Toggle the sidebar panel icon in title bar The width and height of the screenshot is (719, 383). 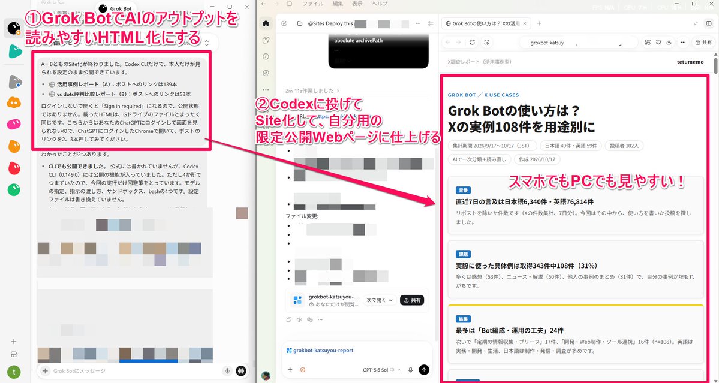coord(290,4)
